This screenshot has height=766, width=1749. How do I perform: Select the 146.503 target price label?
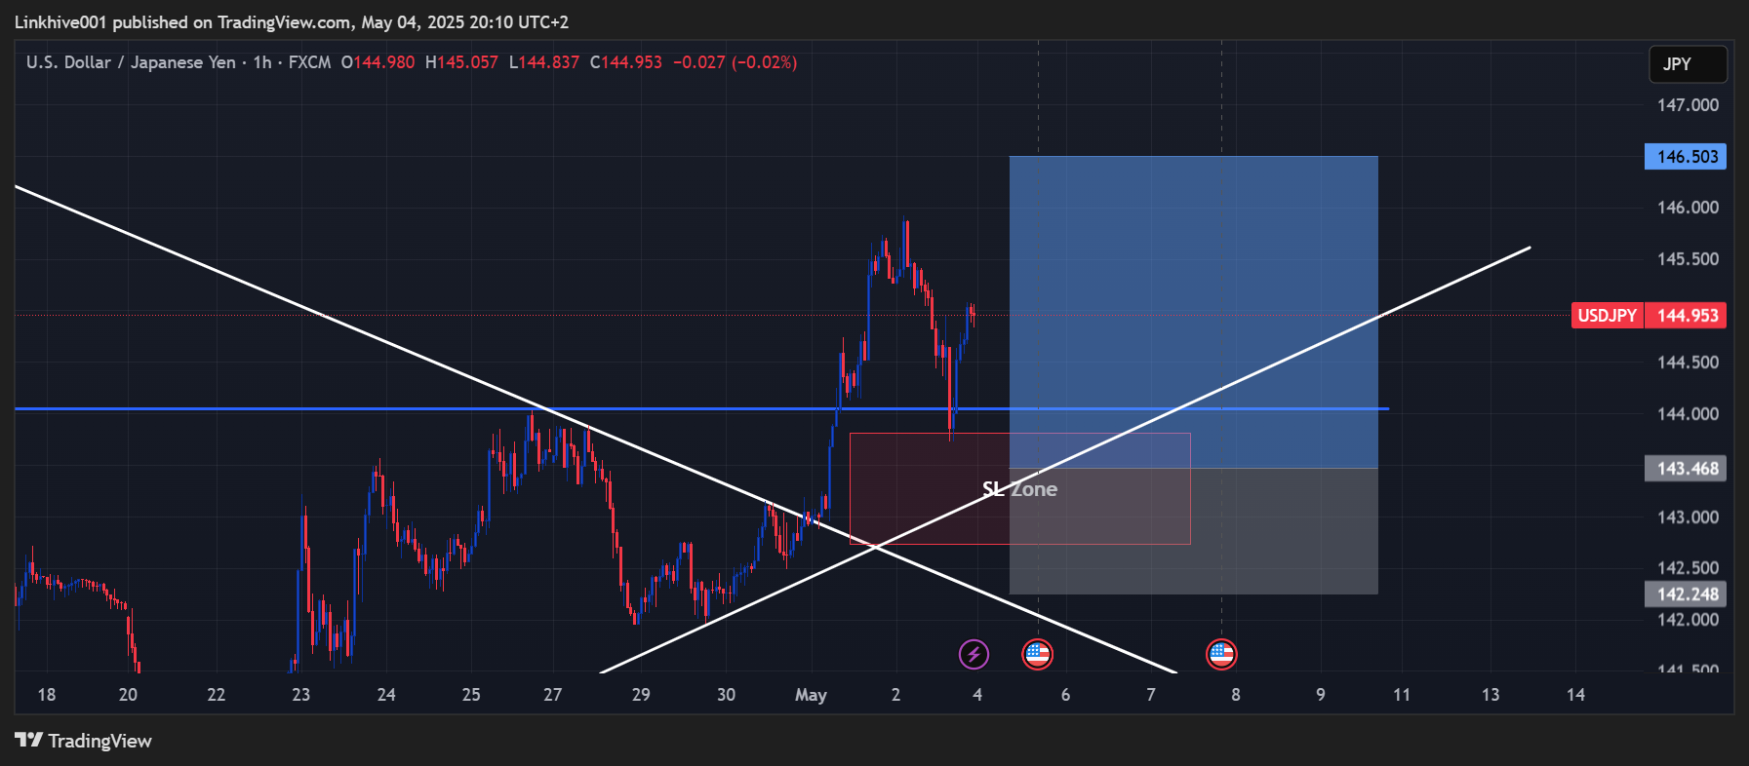point(1686,157)
